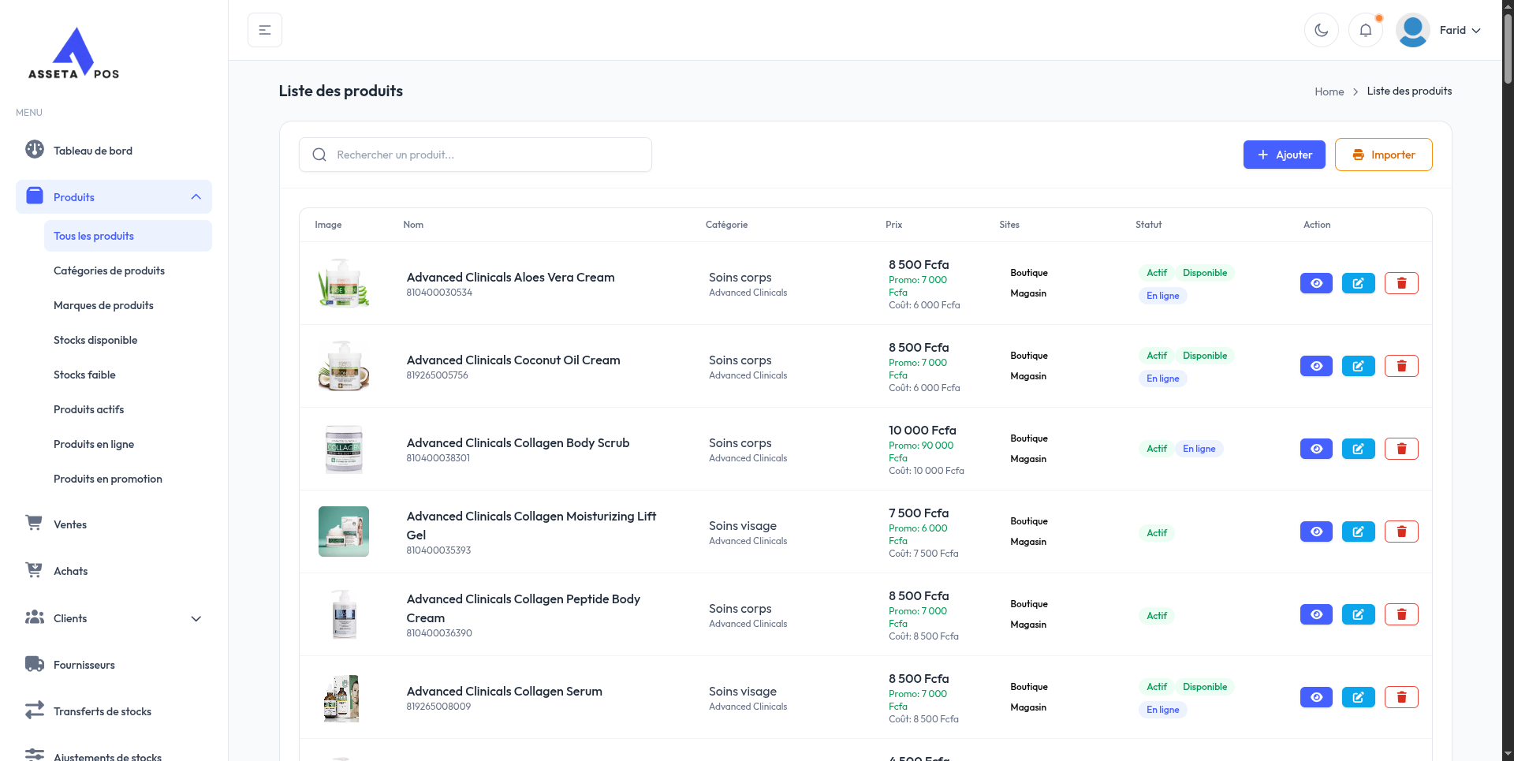Viewport: 1514px width, 761px height.
Task: Select Stocks faible in sidebar
Action: click(84, 375)
